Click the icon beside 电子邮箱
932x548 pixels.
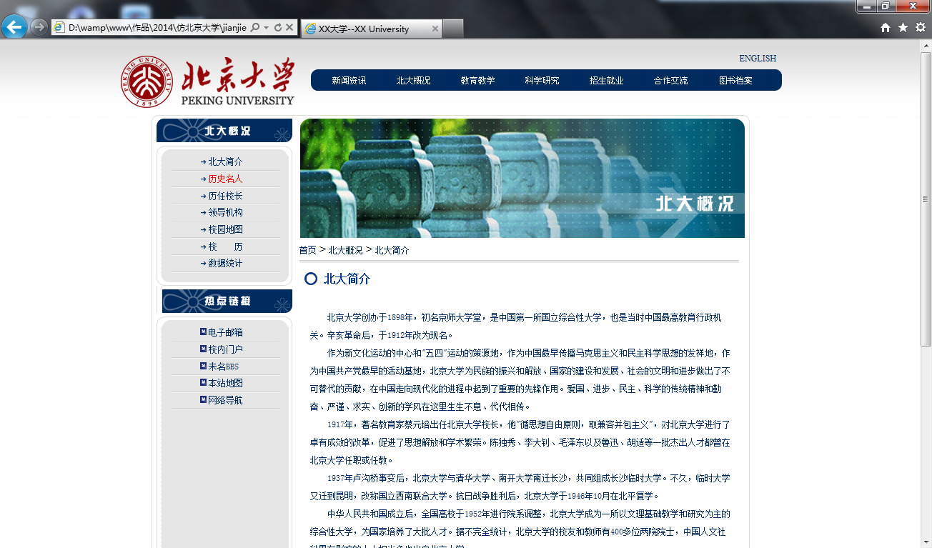pos(204,332)
